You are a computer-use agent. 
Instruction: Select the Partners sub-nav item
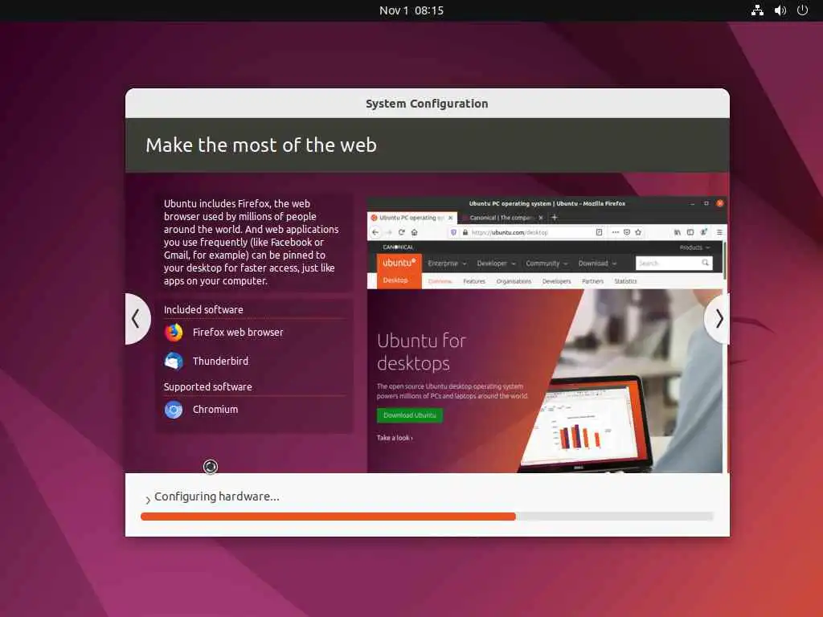592,281
